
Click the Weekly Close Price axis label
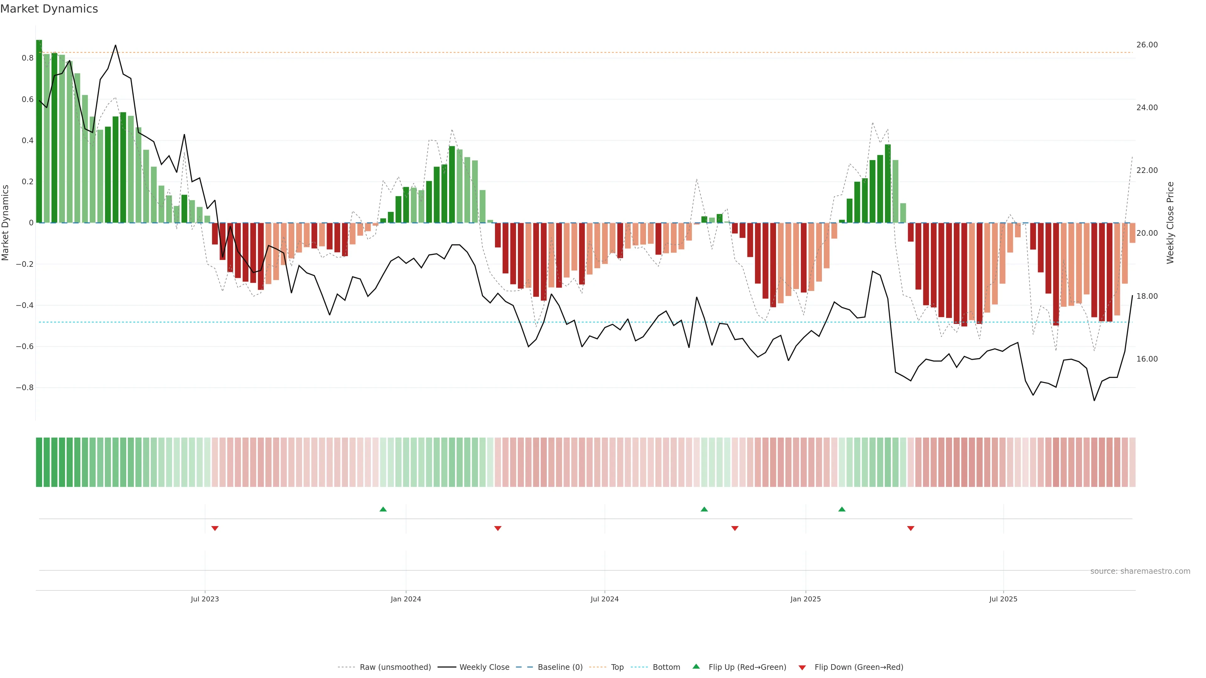[x=1171, y=223]
